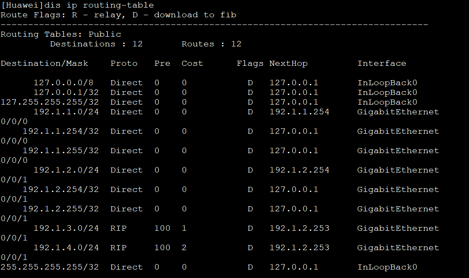Viewport: 469px width, 278px height.
Task: Select the 192.1.2.254/32 destination entry
Action: 60,190
